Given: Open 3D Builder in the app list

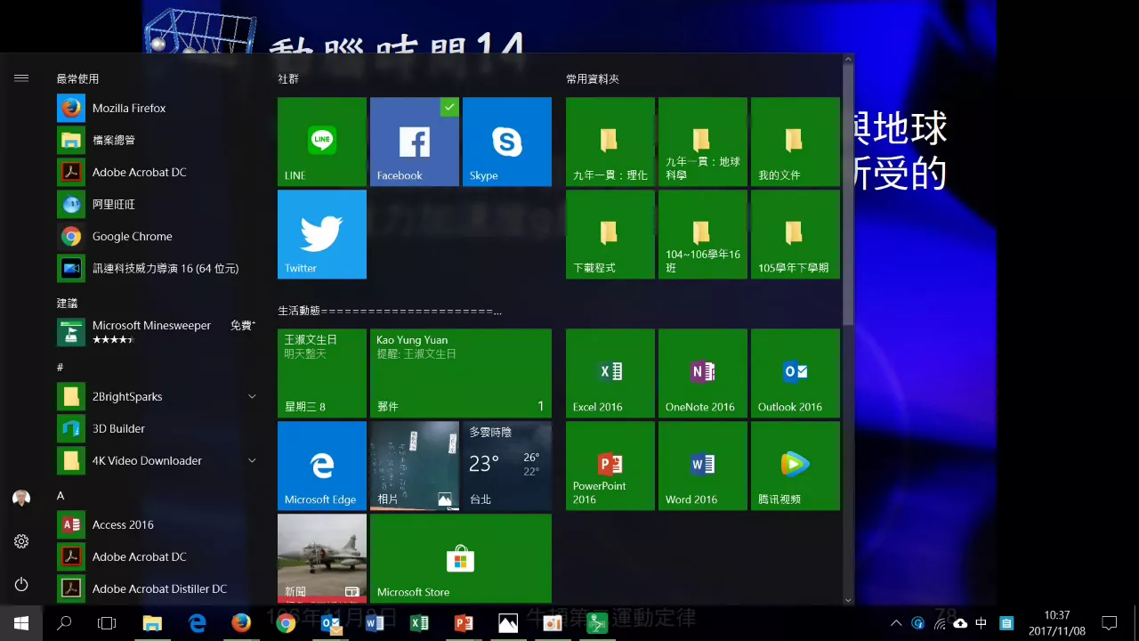Looking at the screenshot, I should (157, 428).
